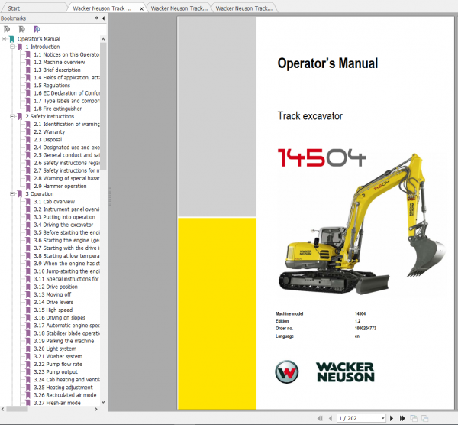Click the second bookmark toolbar icon

pos(22,29)
